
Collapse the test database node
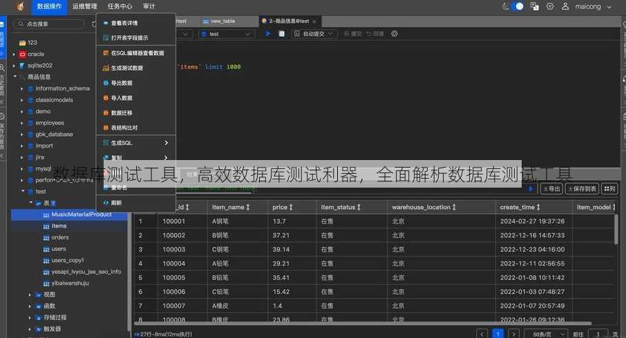tap(22, 191)
